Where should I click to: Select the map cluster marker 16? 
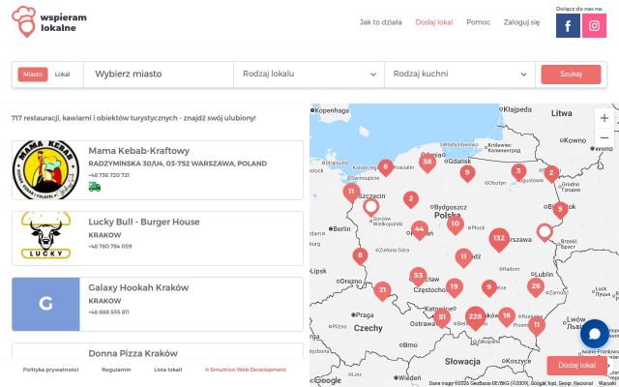[507, 317]
